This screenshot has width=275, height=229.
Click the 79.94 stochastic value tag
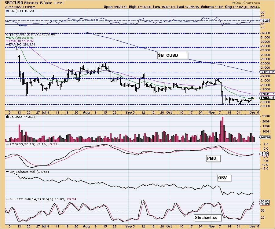pyautogui.click(x=265, y=204)
